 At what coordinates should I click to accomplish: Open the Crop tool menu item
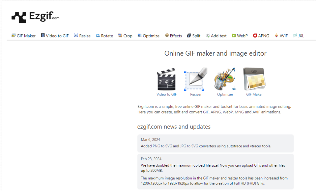coord(125,36)
